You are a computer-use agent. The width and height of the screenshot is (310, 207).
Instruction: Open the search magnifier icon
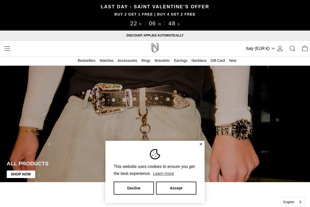292,48
